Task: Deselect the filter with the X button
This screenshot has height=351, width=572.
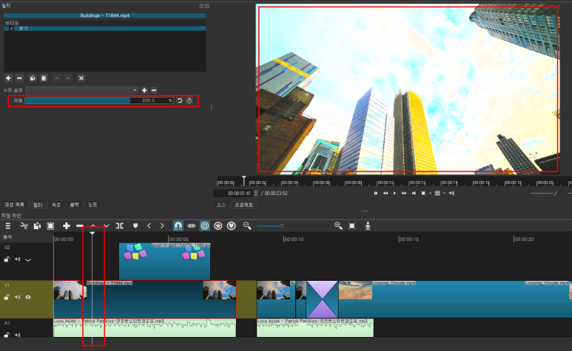Action: click(81, 78)
